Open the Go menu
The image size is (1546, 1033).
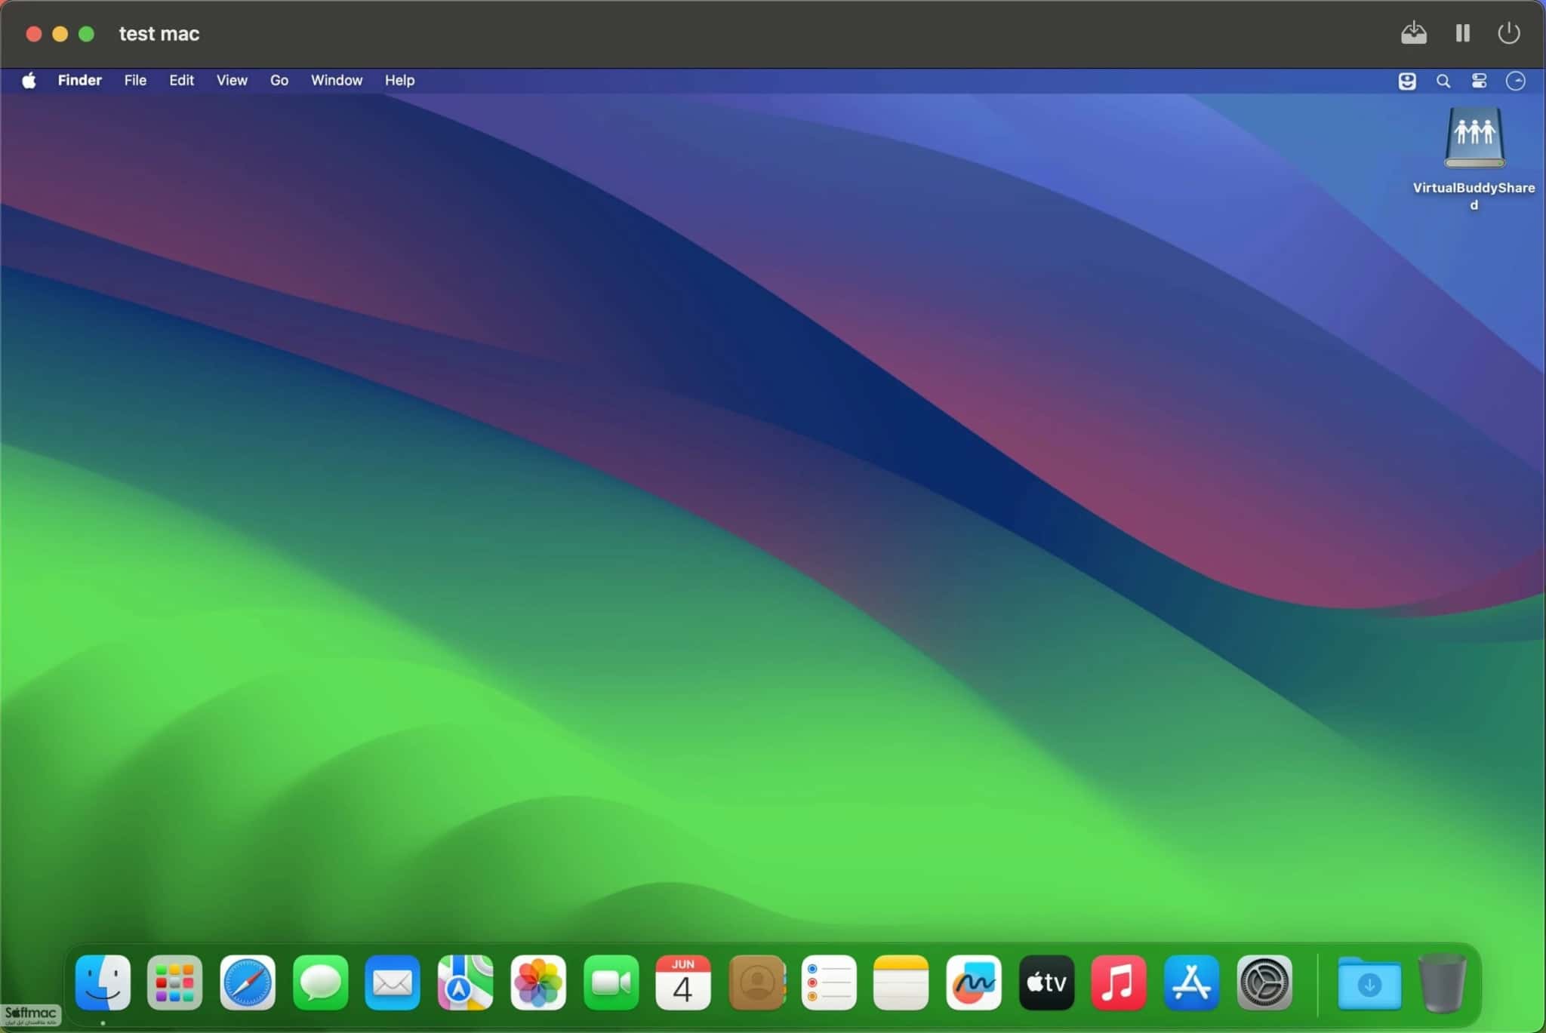279,80
